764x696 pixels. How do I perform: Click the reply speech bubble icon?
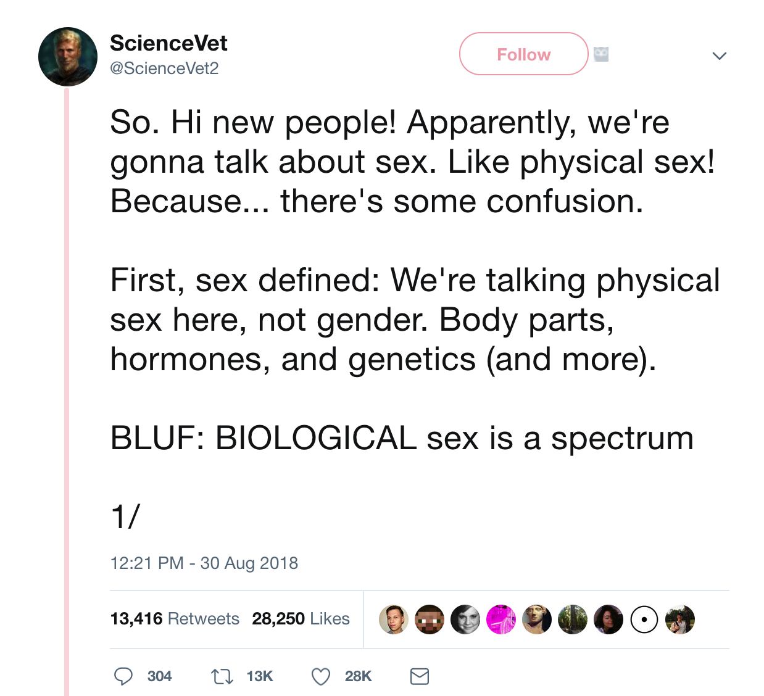click(123, 676)
